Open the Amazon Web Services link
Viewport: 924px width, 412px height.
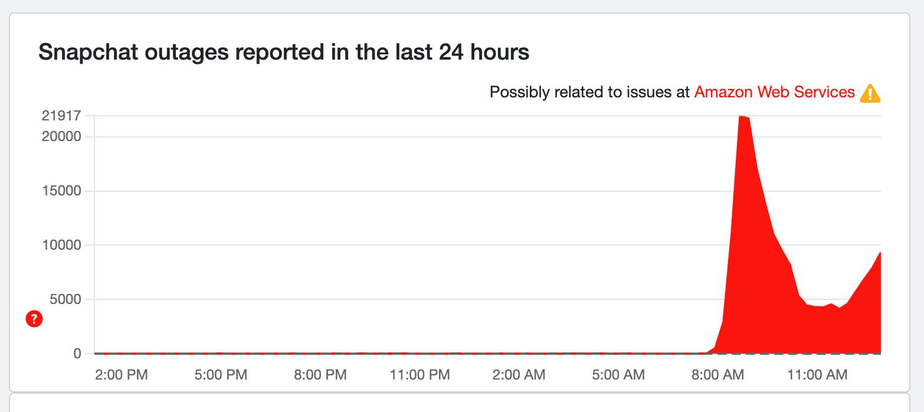coord(774,92)
